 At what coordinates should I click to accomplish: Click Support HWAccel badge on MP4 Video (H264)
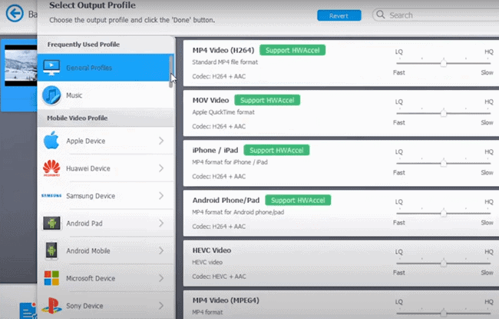[292, 50]
